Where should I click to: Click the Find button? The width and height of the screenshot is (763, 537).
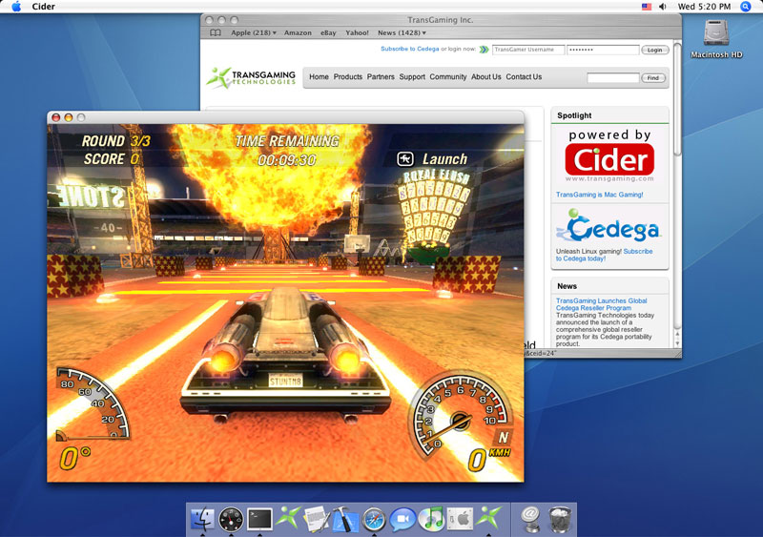coord(653,78)
